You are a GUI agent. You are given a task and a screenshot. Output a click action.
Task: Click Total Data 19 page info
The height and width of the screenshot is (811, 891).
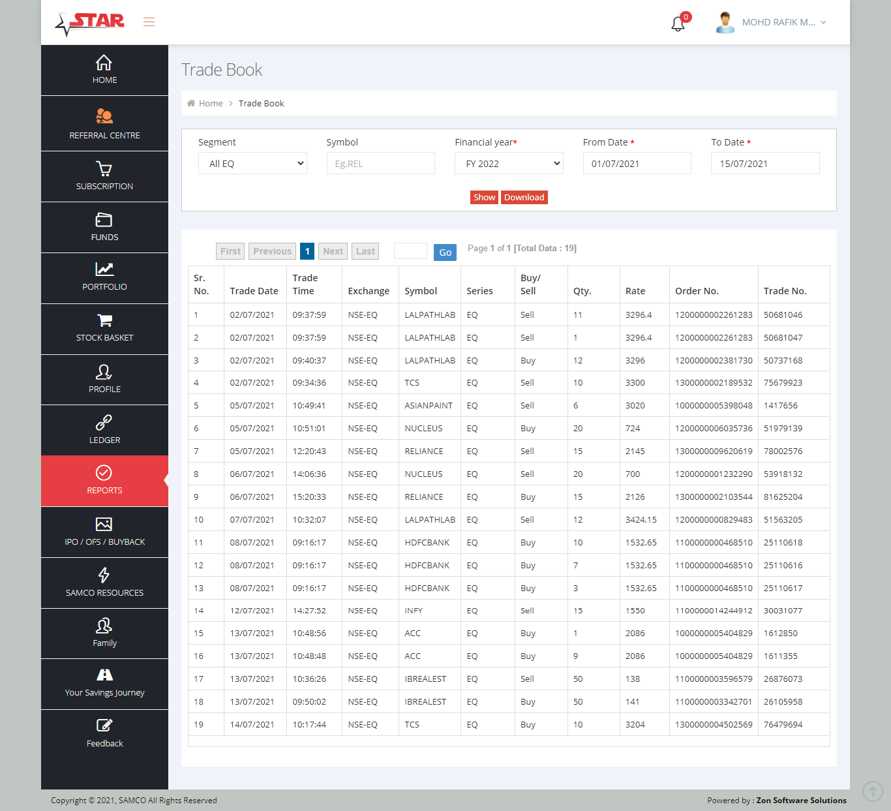click(545, 248)
